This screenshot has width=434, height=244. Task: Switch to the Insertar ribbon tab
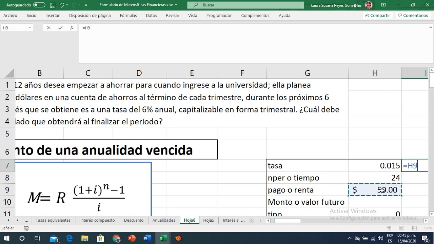click(x=53, y=16)
